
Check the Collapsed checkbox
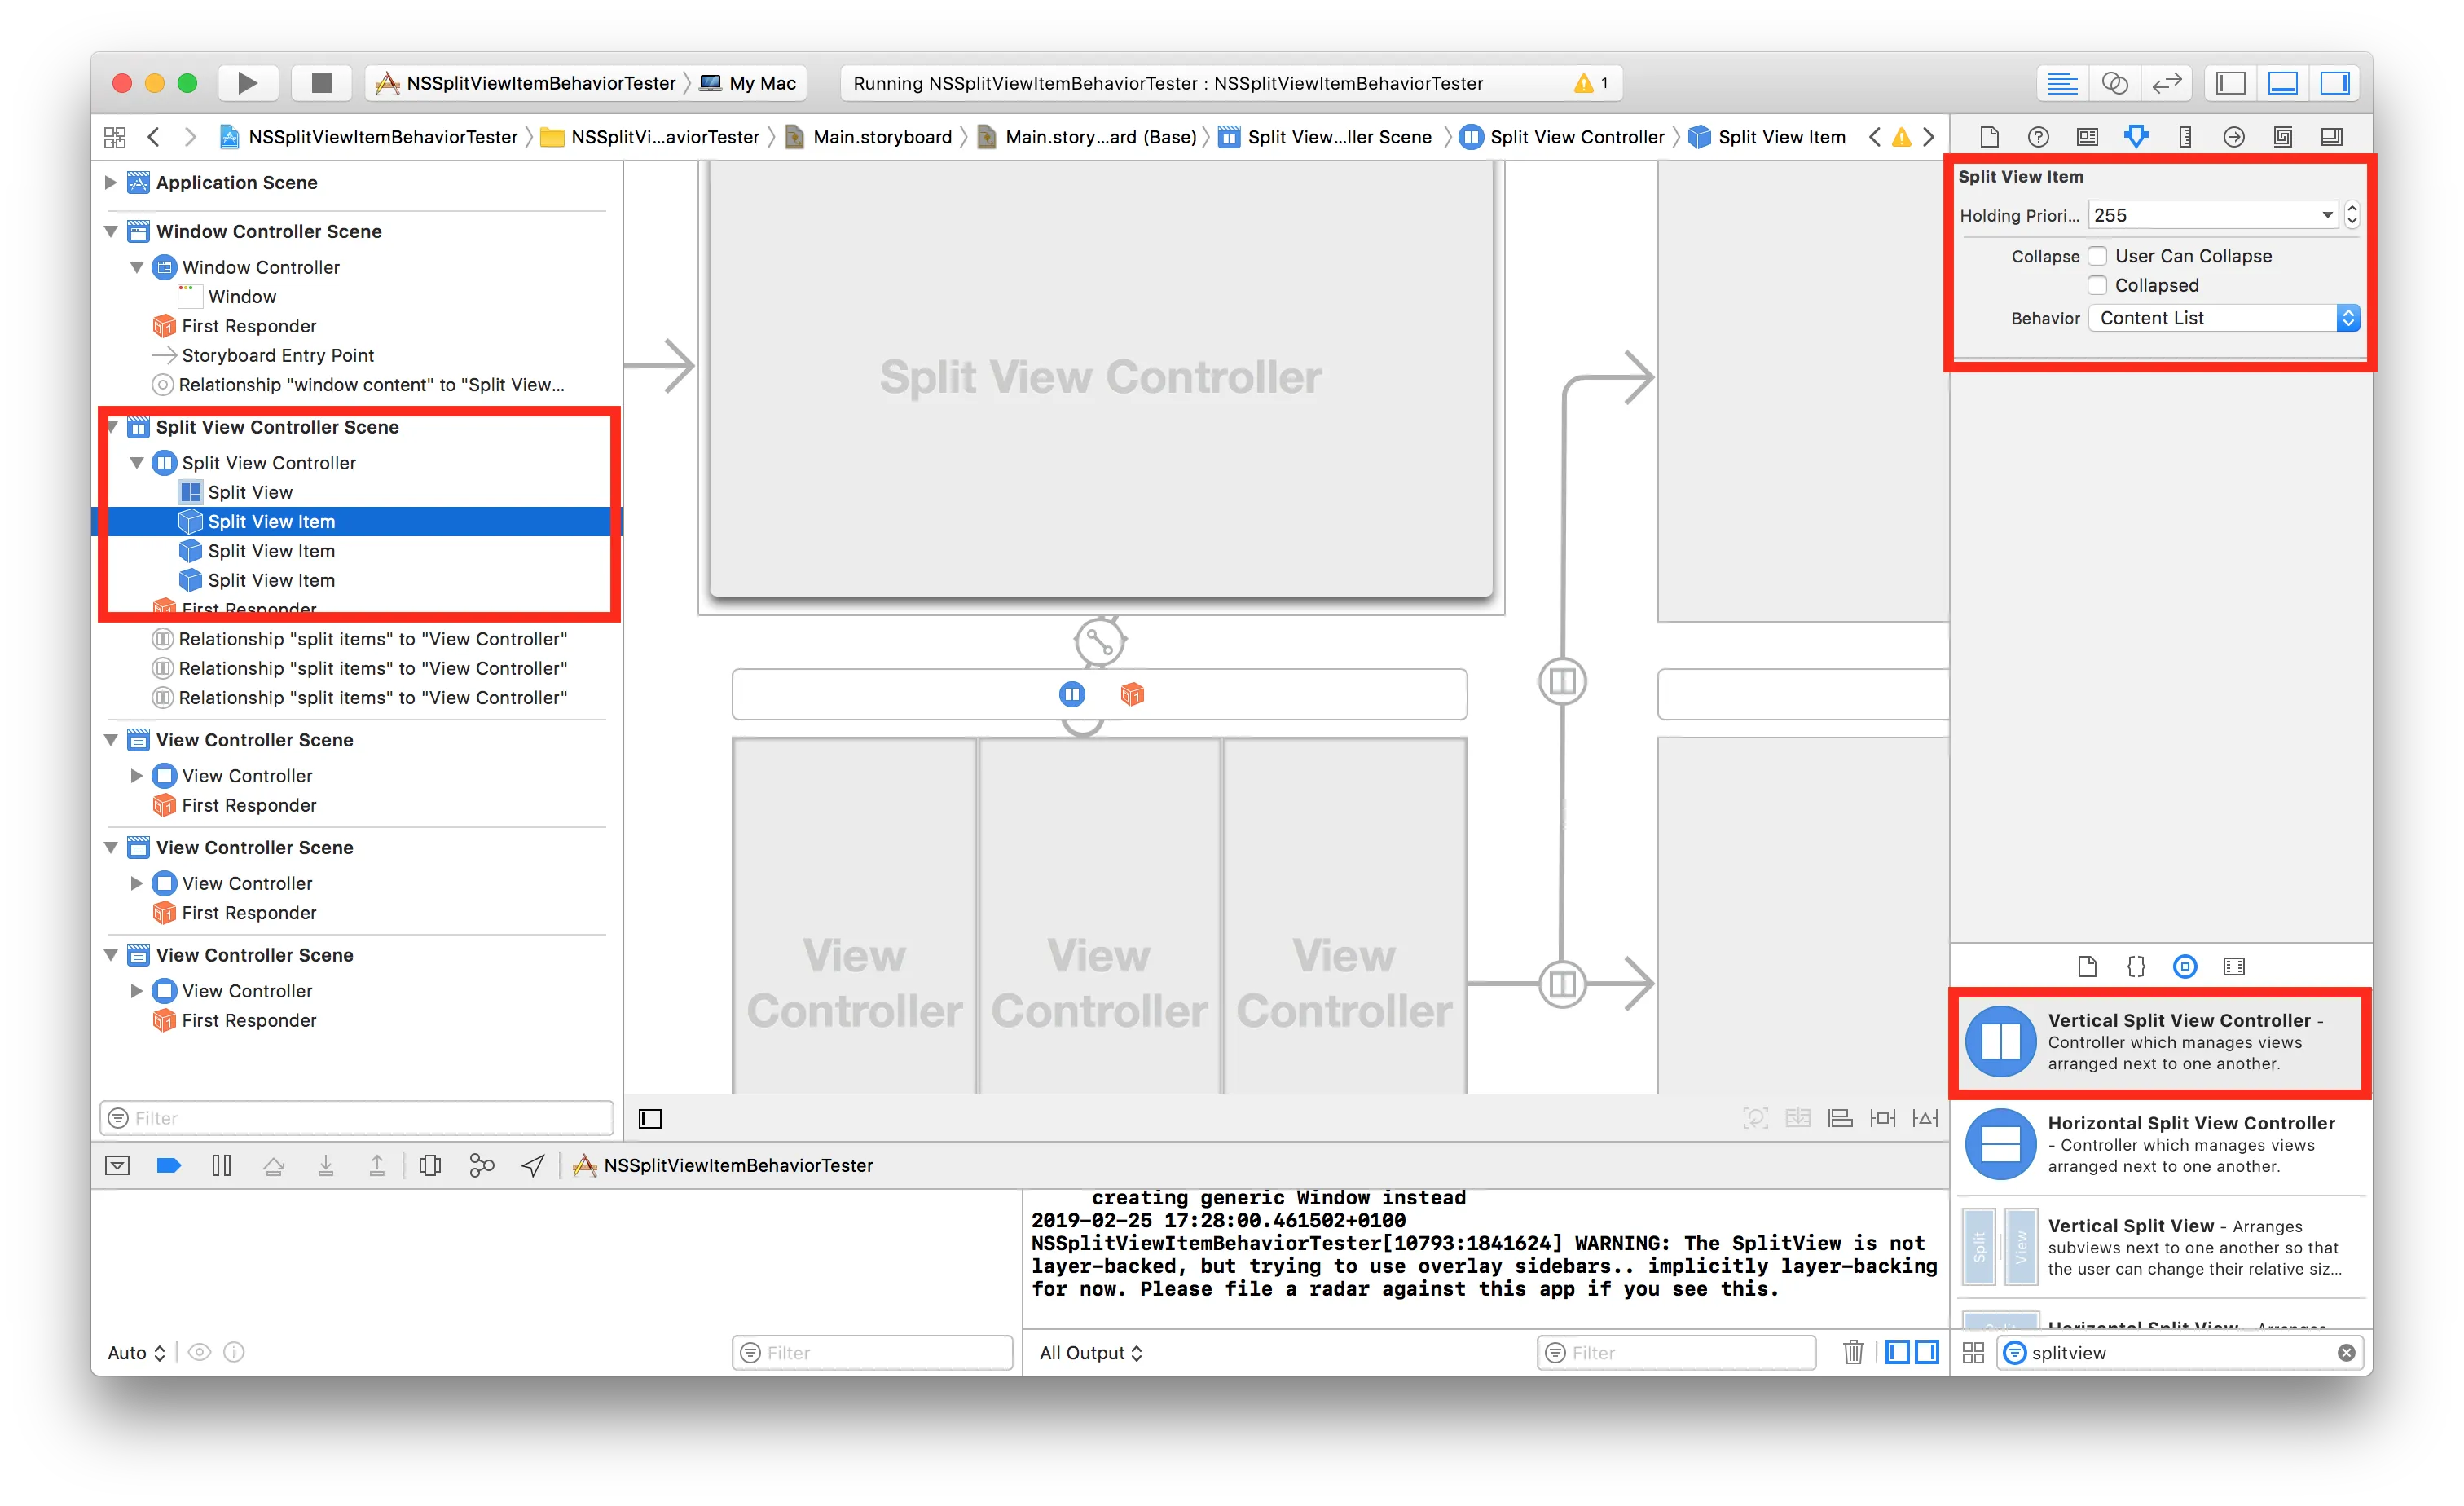2097,286
